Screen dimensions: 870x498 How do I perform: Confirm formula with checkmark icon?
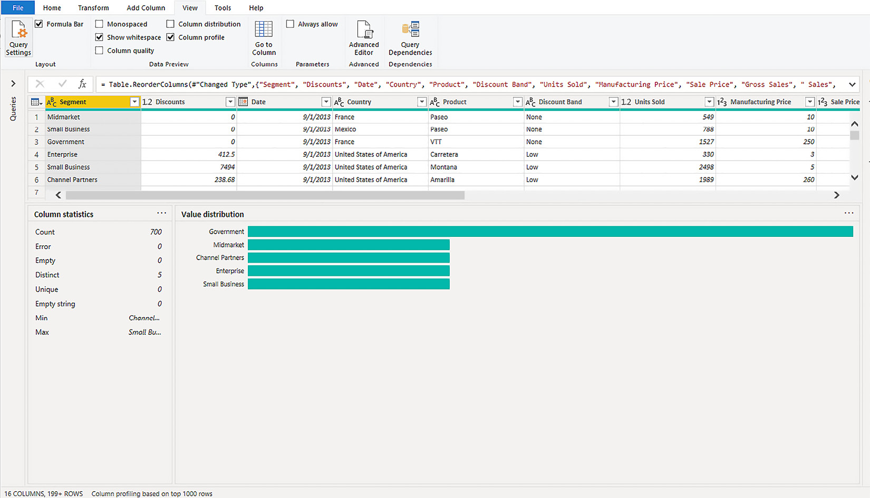[x=62, y=84]
